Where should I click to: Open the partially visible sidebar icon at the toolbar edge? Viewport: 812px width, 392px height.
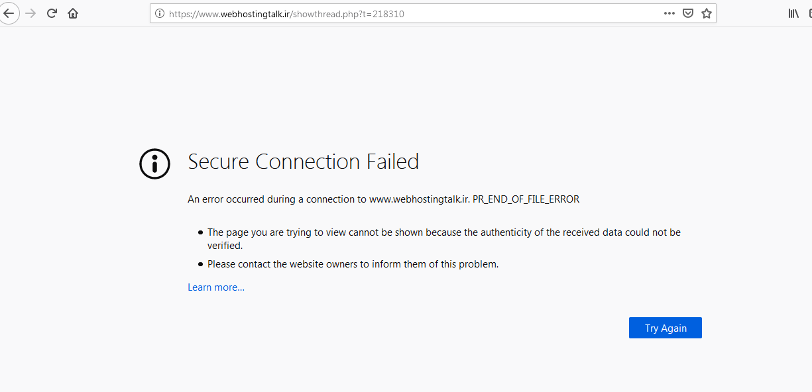(810, 13)
